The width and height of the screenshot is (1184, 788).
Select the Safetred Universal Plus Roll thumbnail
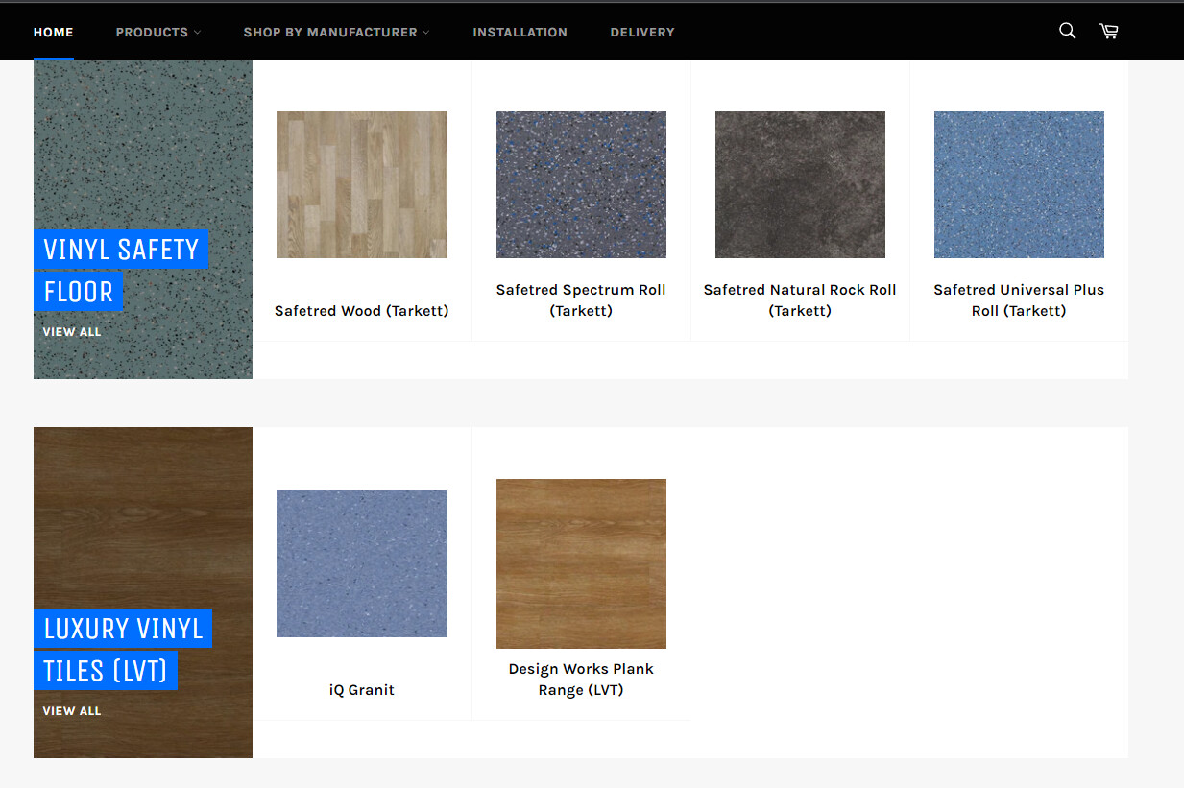click(1019, 184)
